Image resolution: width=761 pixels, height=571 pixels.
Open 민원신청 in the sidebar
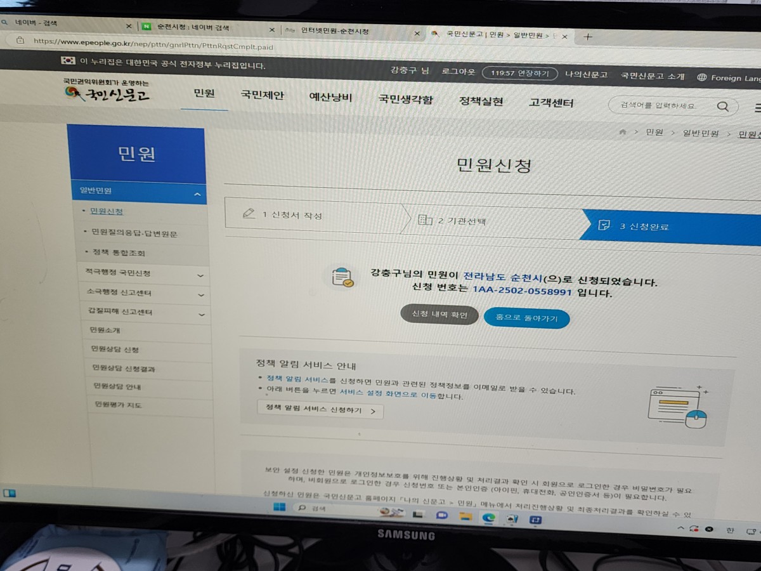pyautogui.click(x=107, y=211)
